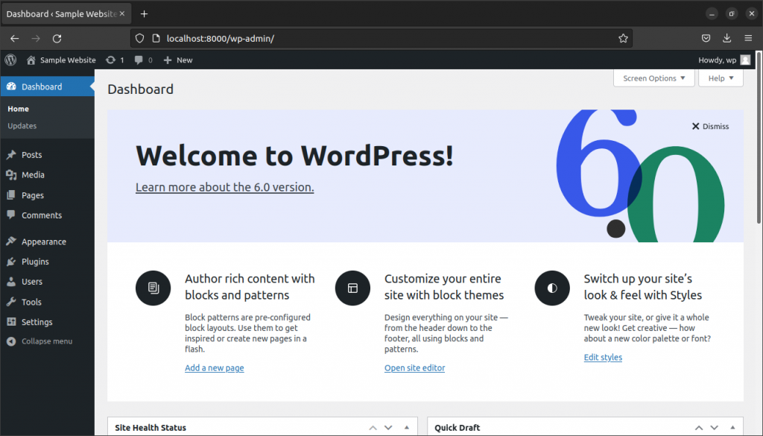Open the Pocket save icon
This screenshot has height=436, width=763.
706,39
